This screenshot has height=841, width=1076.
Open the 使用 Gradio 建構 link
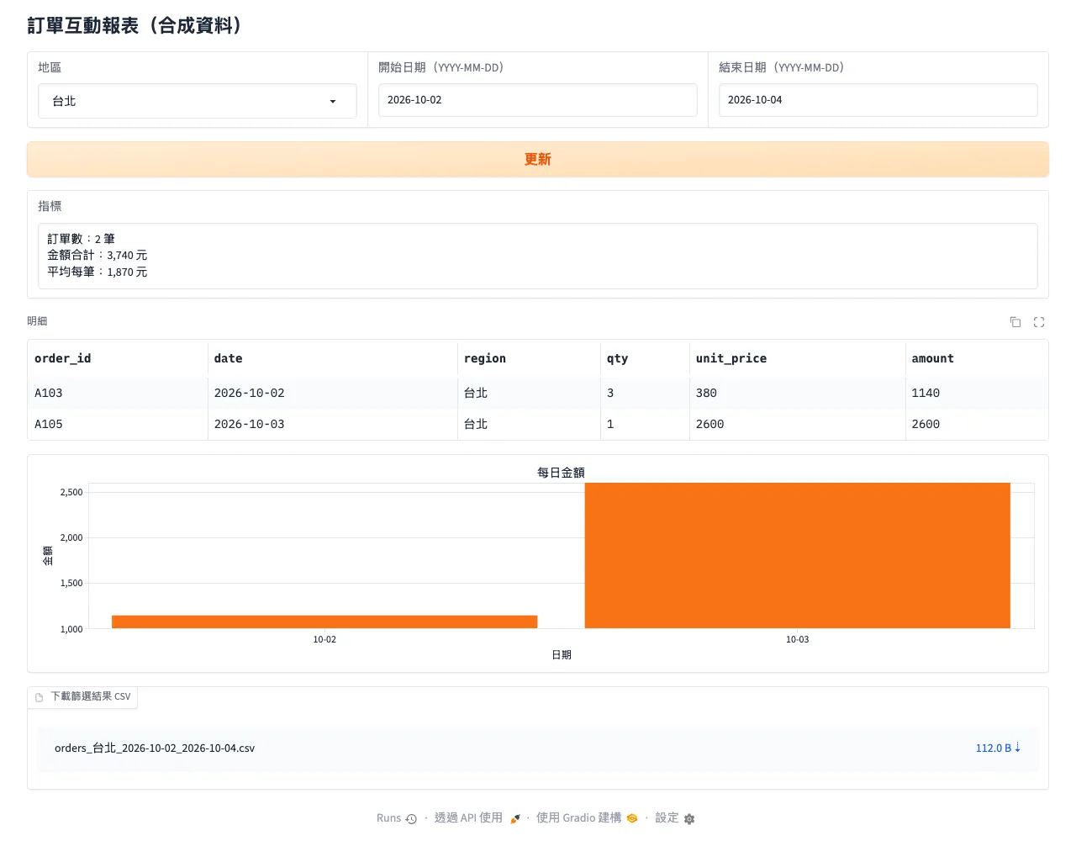pyautogui.click(x=579, y=818)
